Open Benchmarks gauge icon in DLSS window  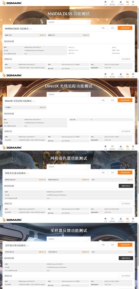point(112,3)
